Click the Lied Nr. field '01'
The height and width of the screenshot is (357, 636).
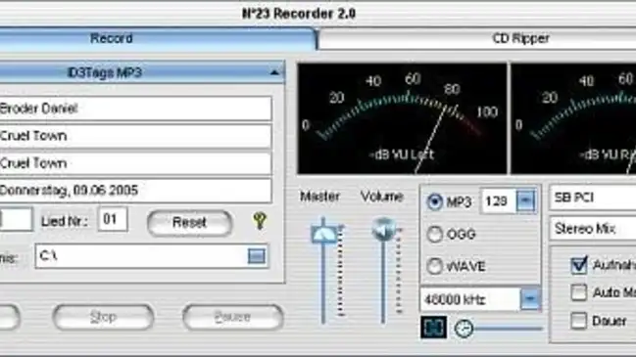click(113, 219)
